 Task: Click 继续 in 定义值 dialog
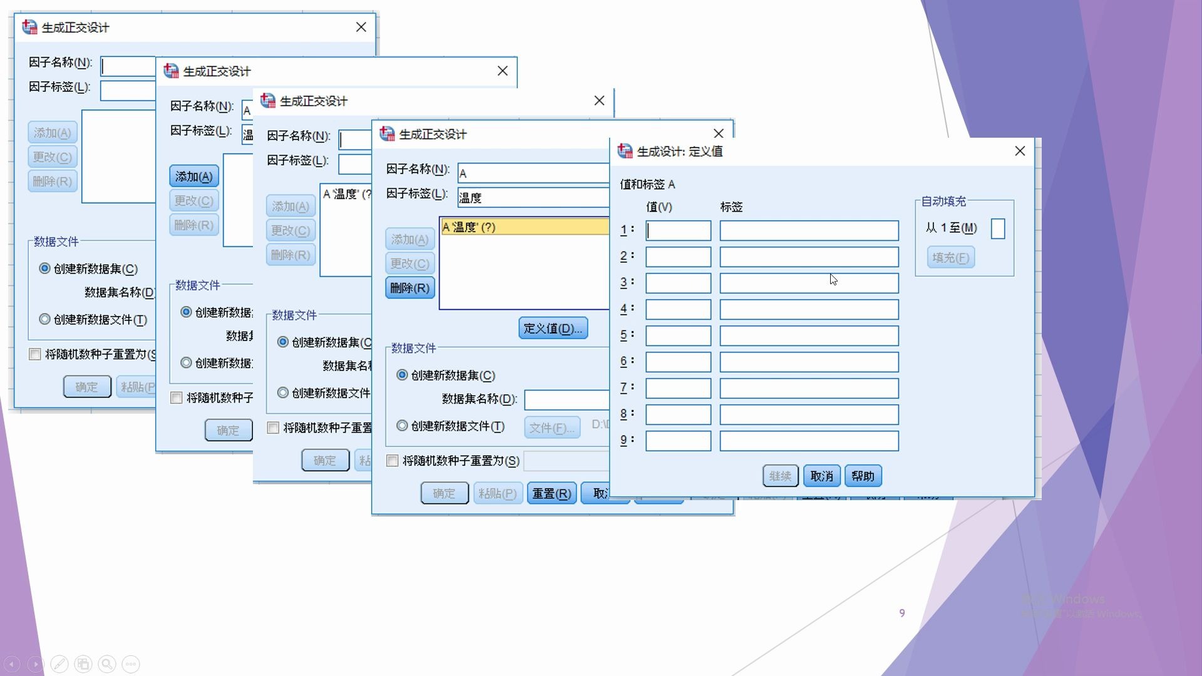click(780, 476)
